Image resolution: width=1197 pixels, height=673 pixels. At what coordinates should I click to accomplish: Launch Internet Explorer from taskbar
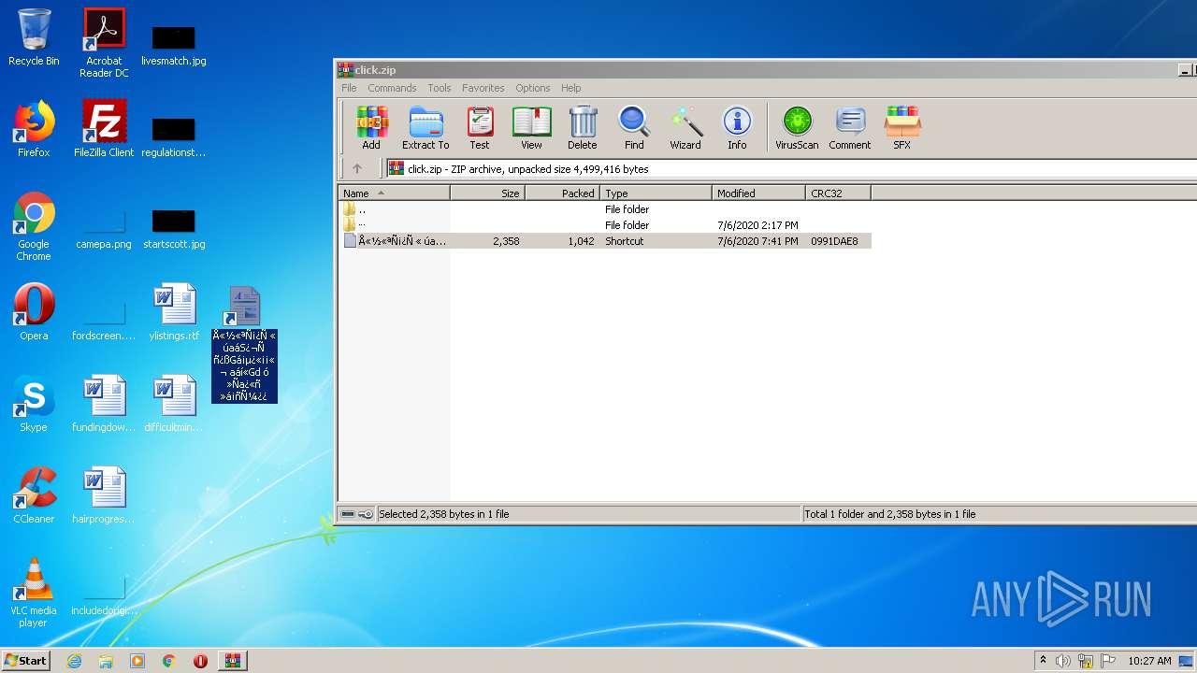tap(74, 661)
